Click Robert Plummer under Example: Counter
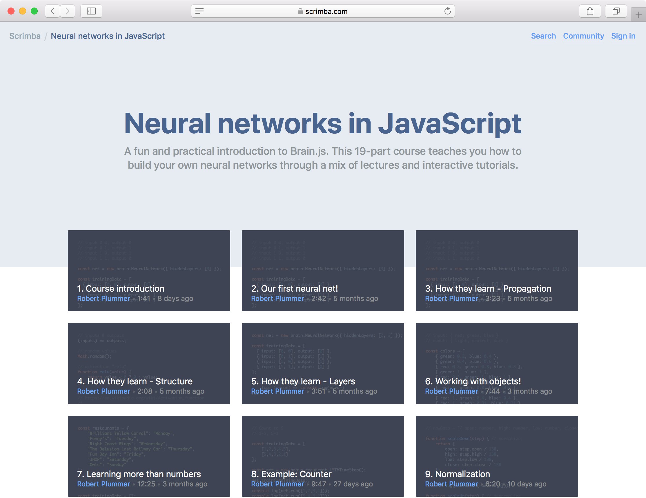Image resolution: width=646 pixels, height=498 pixels. coord(277,484)
